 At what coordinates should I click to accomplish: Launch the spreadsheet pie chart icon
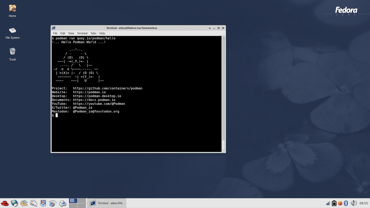pos(53,203)
